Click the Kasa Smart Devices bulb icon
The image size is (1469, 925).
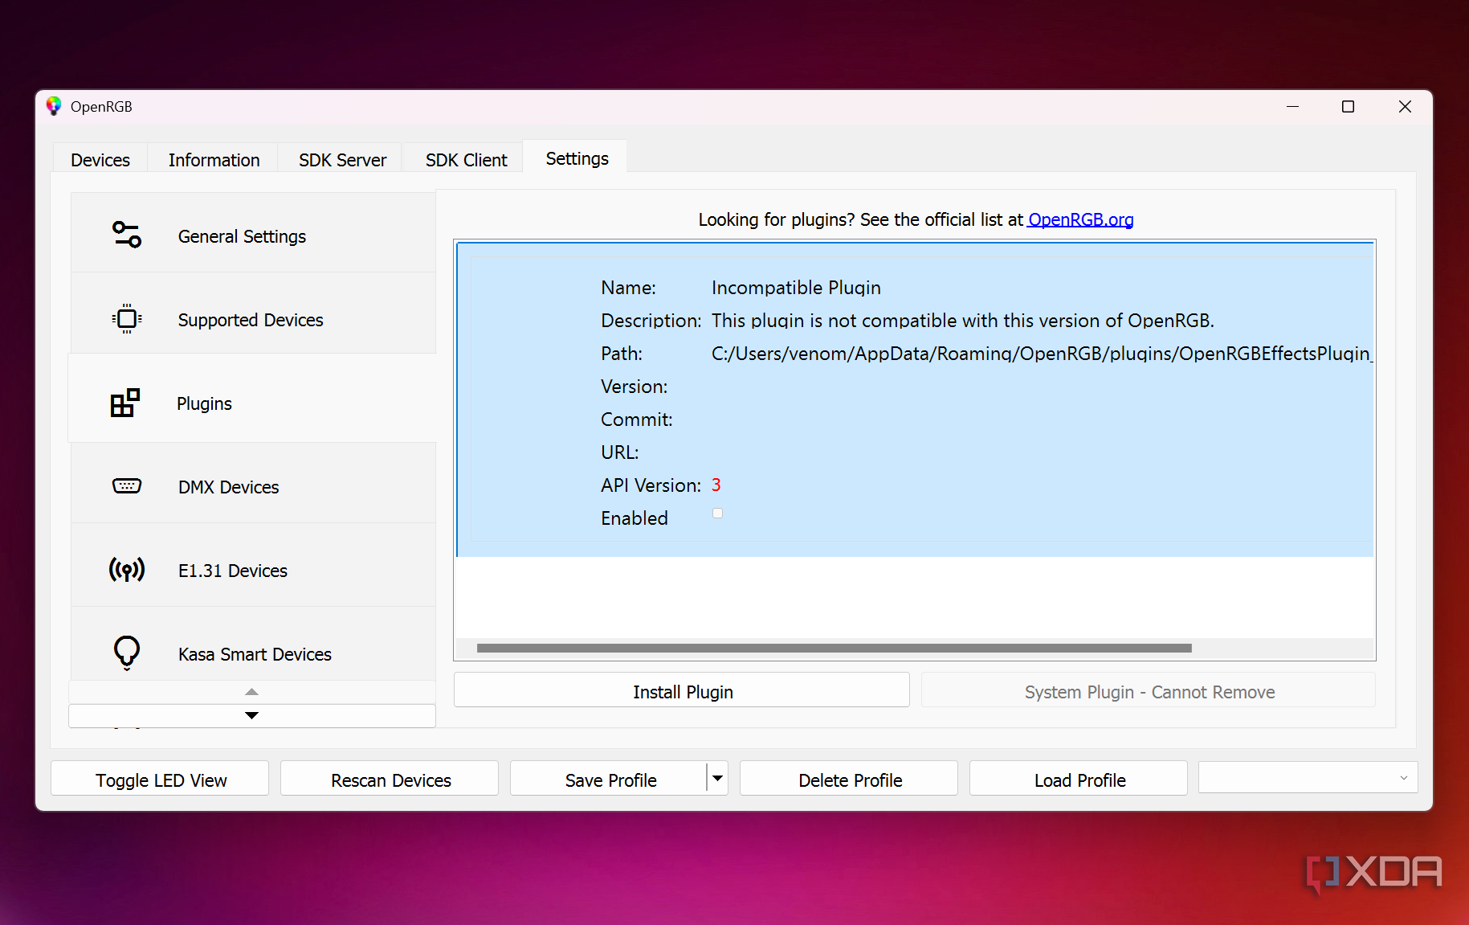pos(127,653)
